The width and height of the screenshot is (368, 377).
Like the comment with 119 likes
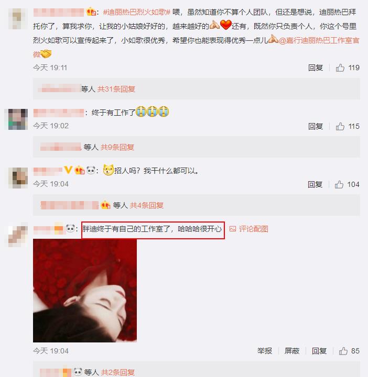click(340, 68)
